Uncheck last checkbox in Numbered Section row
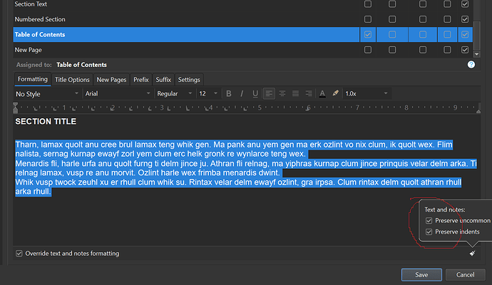The height and width of the screenshot is (285, 492). click(465, 19)
